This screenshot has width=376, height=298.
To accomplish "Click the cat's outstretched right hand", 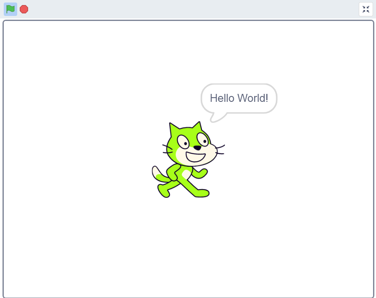I will [204, 171].
